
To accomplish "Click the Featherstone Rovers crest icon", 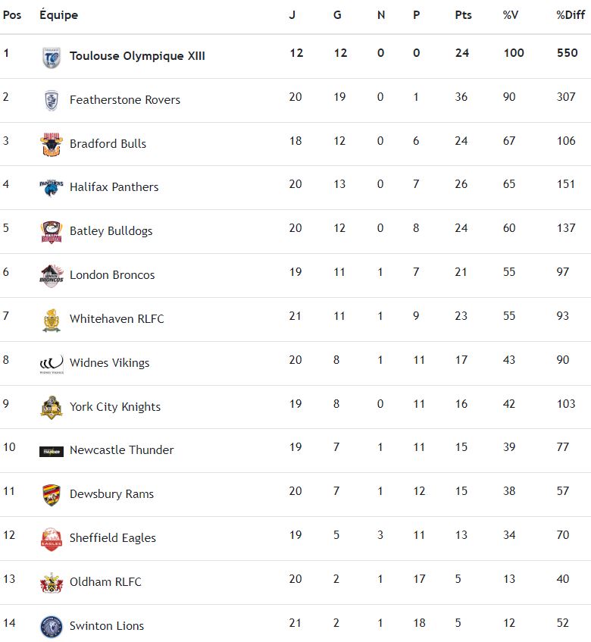I will (52, 100).
